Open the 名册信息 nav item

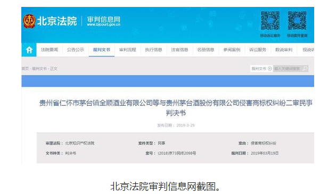click(206, 50)
